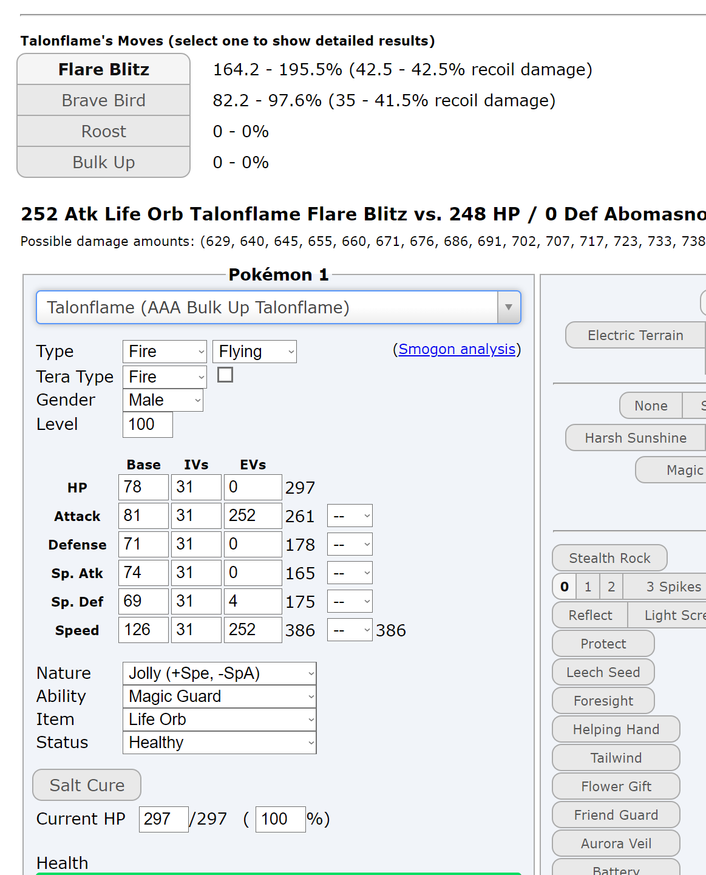Screen dimensions: 706x875
Task: Toggle the Salt Cure button
Action: [x=87, y=785]
